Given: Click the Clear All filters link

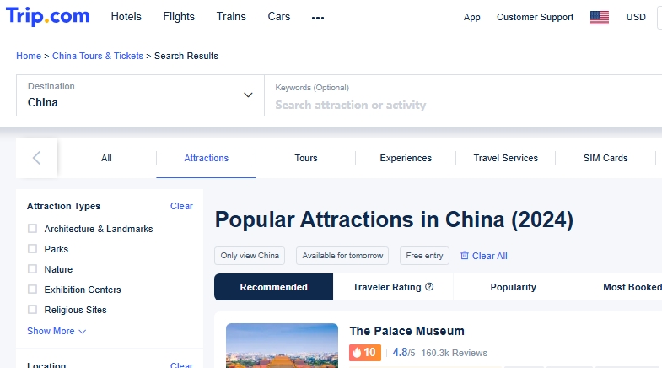Looking at the screenshot, I should click(x=489, y=256).
